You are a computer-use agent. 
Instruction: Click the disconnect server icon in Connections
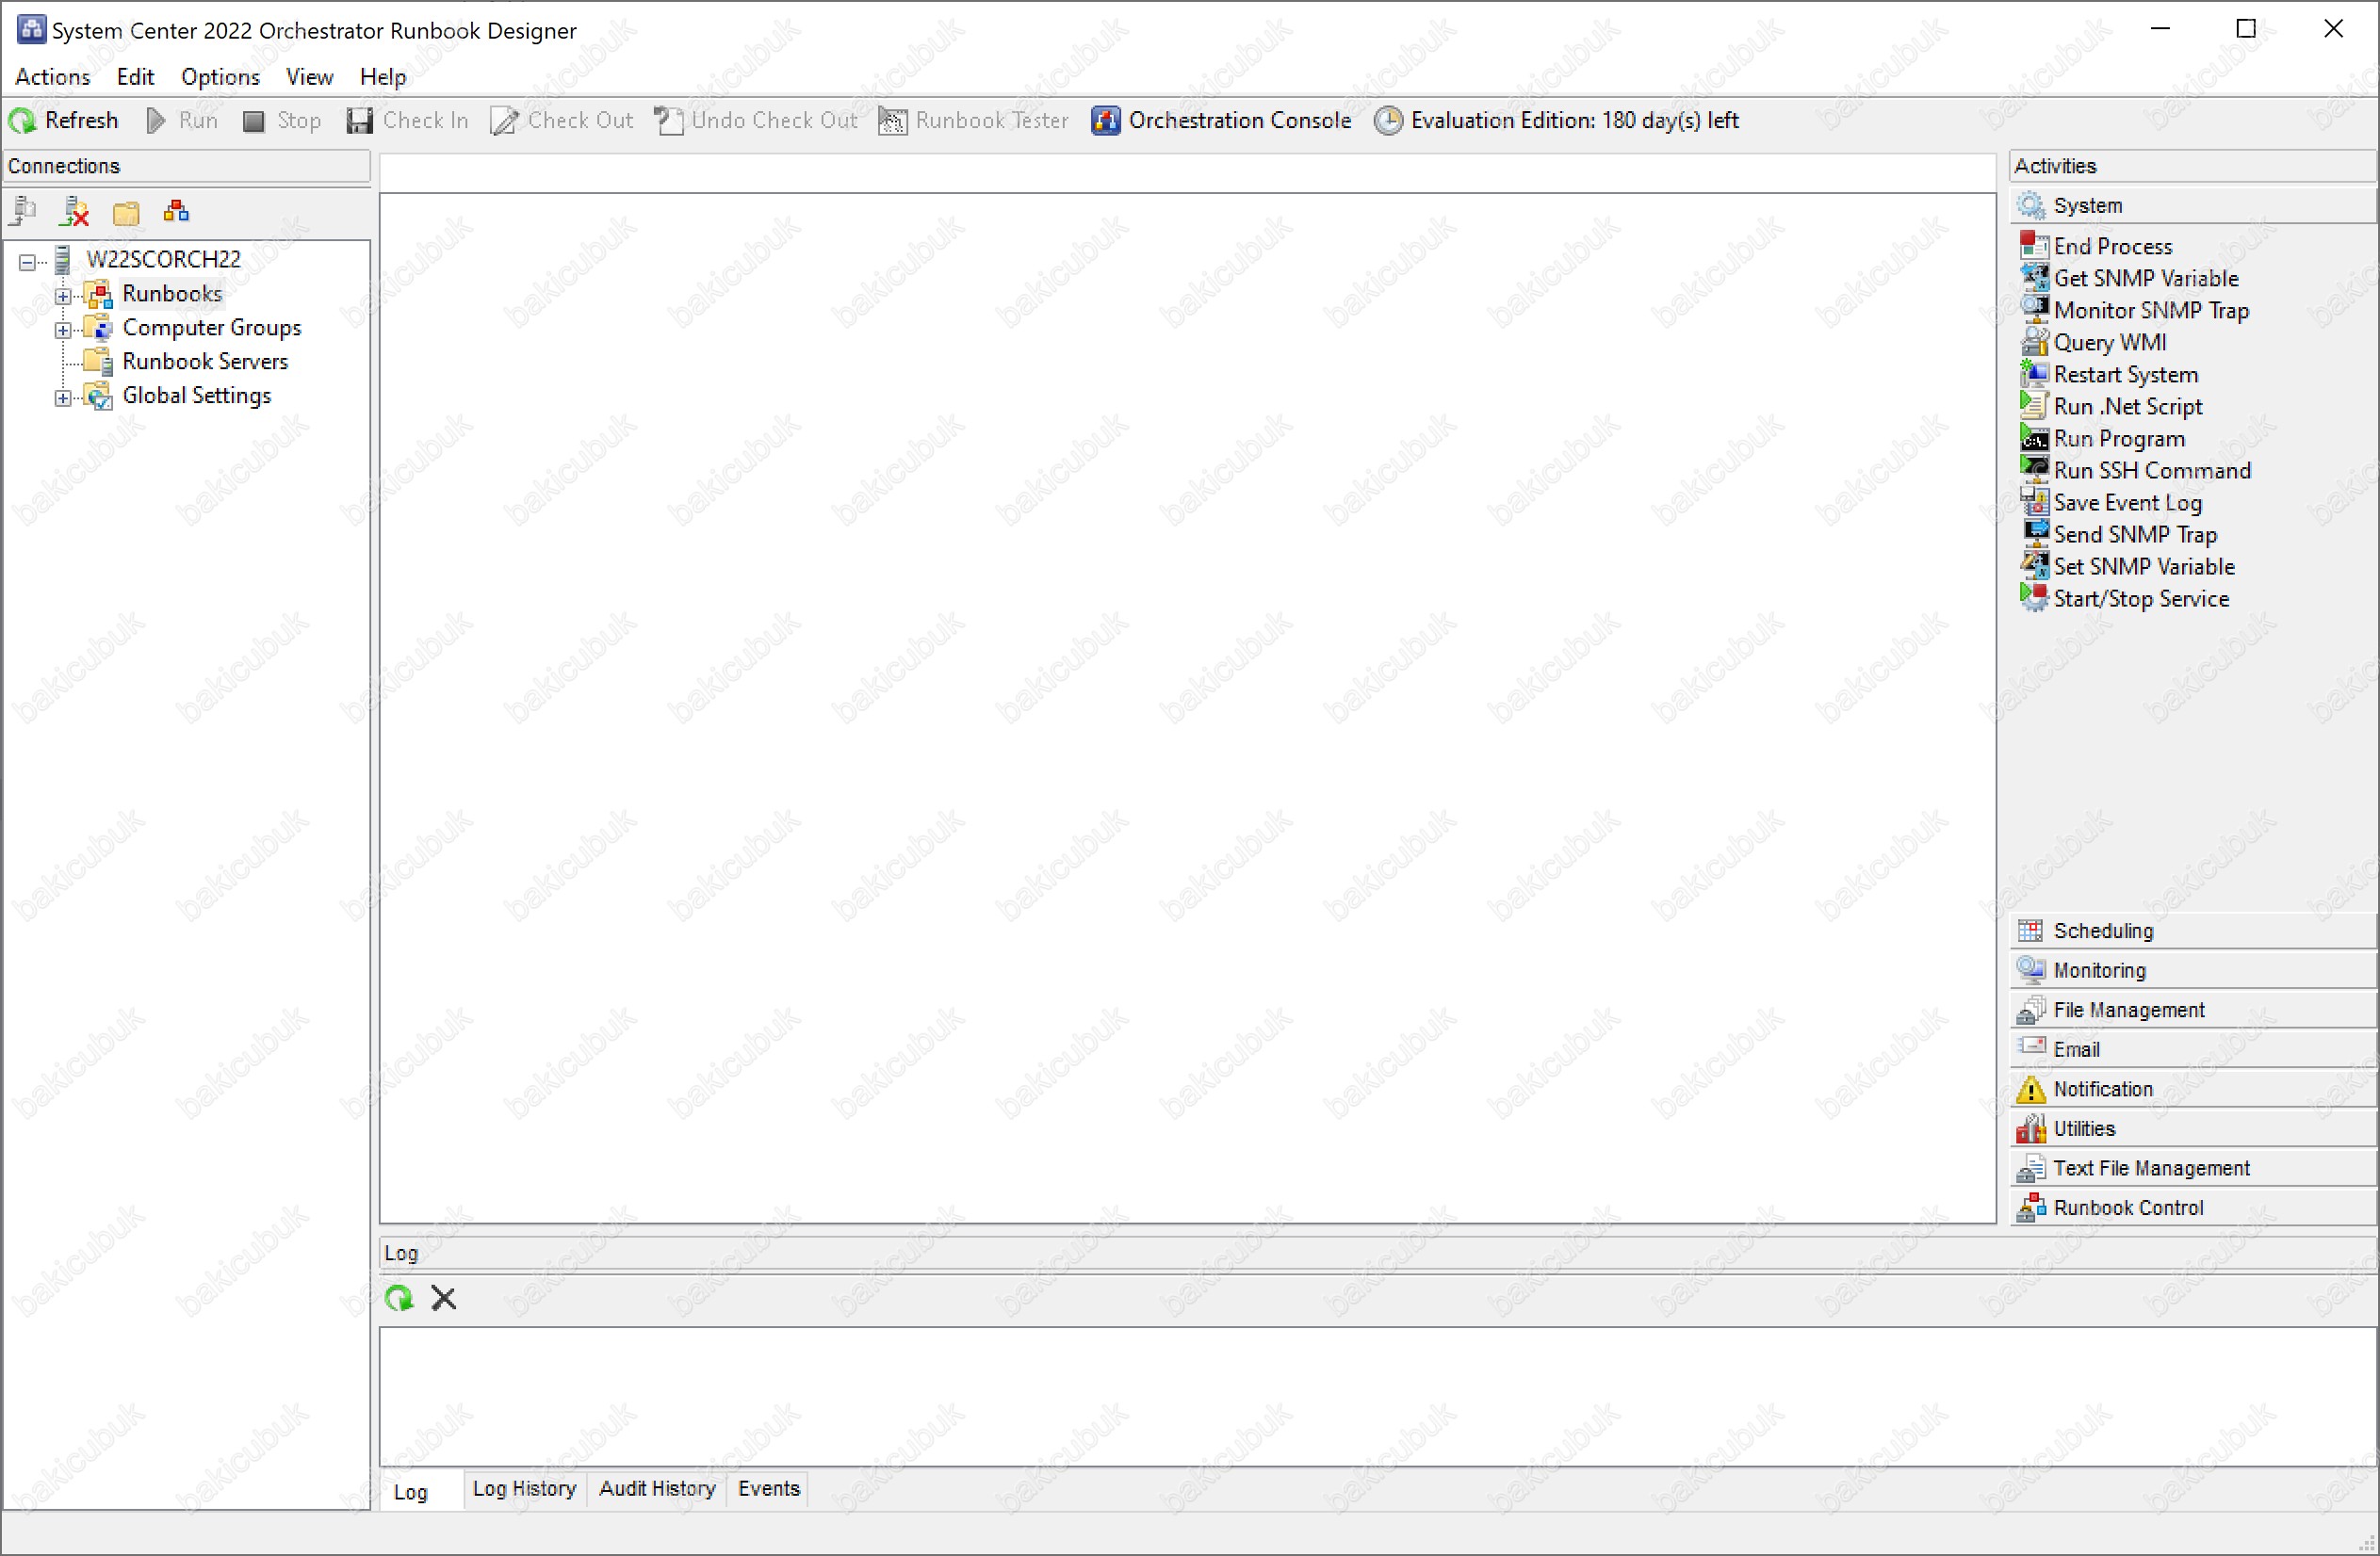(75, 211)
